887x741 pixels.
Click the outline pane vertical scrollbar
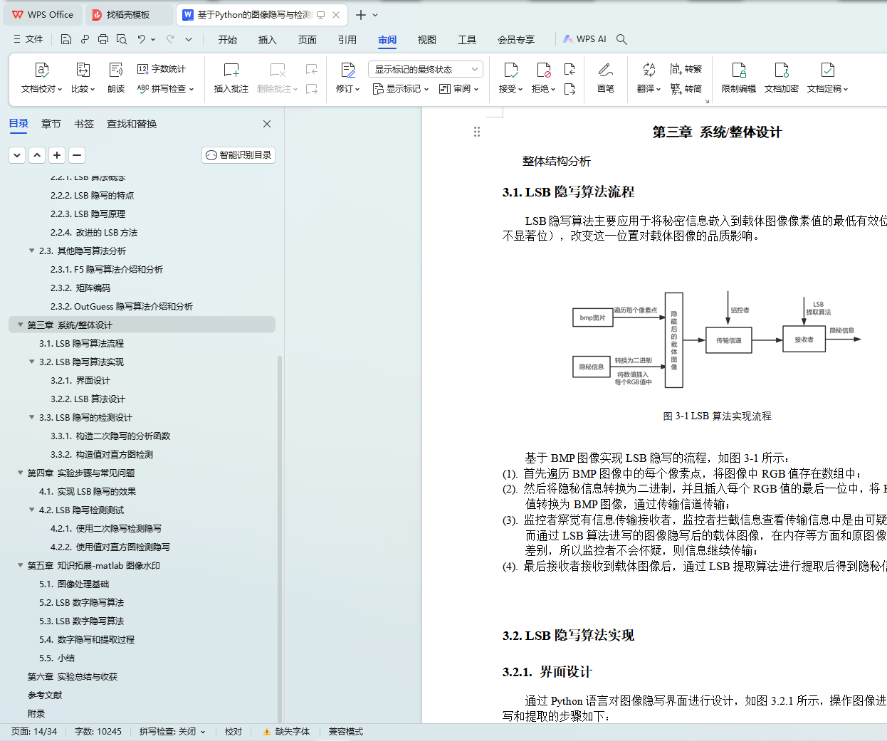[x=279, y=537]
